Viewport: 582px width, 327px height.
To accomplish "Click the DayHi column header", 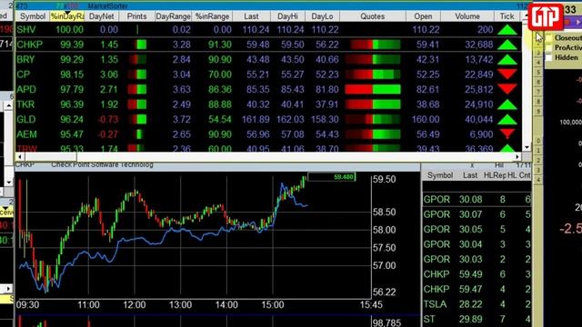I will pyautogui.click(x=287, y=16).
